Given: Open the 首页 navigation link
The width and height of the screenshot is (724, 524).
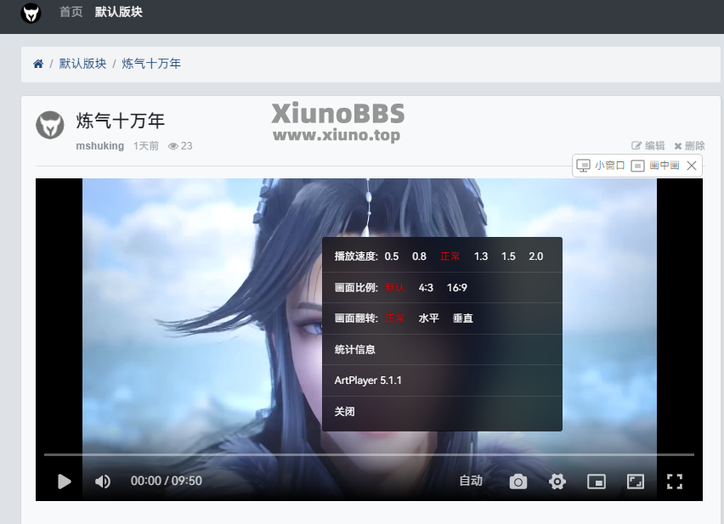Looking at the screenshot, I should coord(71,12).
